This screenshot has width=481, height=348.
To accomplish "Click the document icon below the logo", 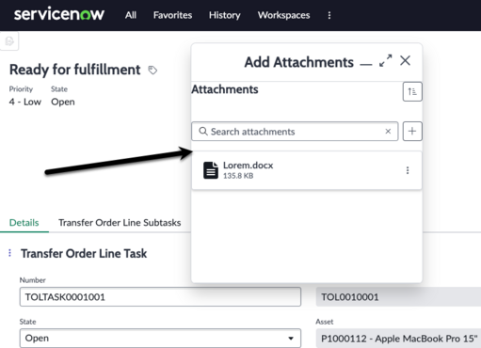I will pyautogui.click(x=9, y=41).
